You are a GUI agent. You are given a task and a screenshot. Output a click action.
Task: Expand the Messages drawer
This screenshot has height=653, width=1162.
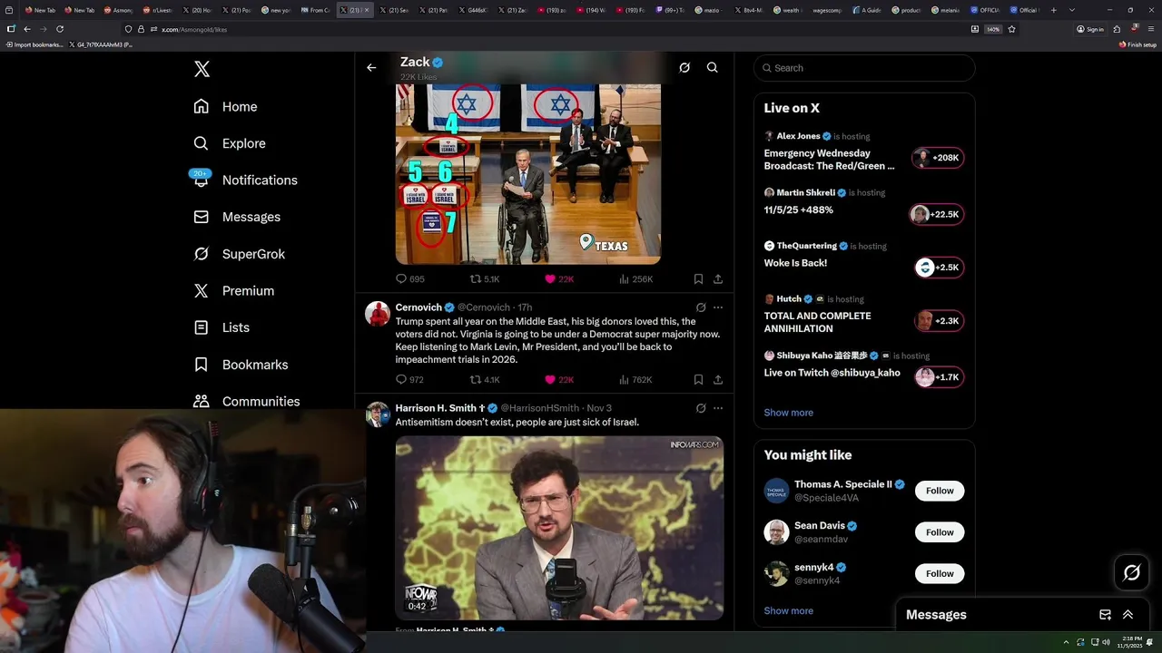[1128, 615]
